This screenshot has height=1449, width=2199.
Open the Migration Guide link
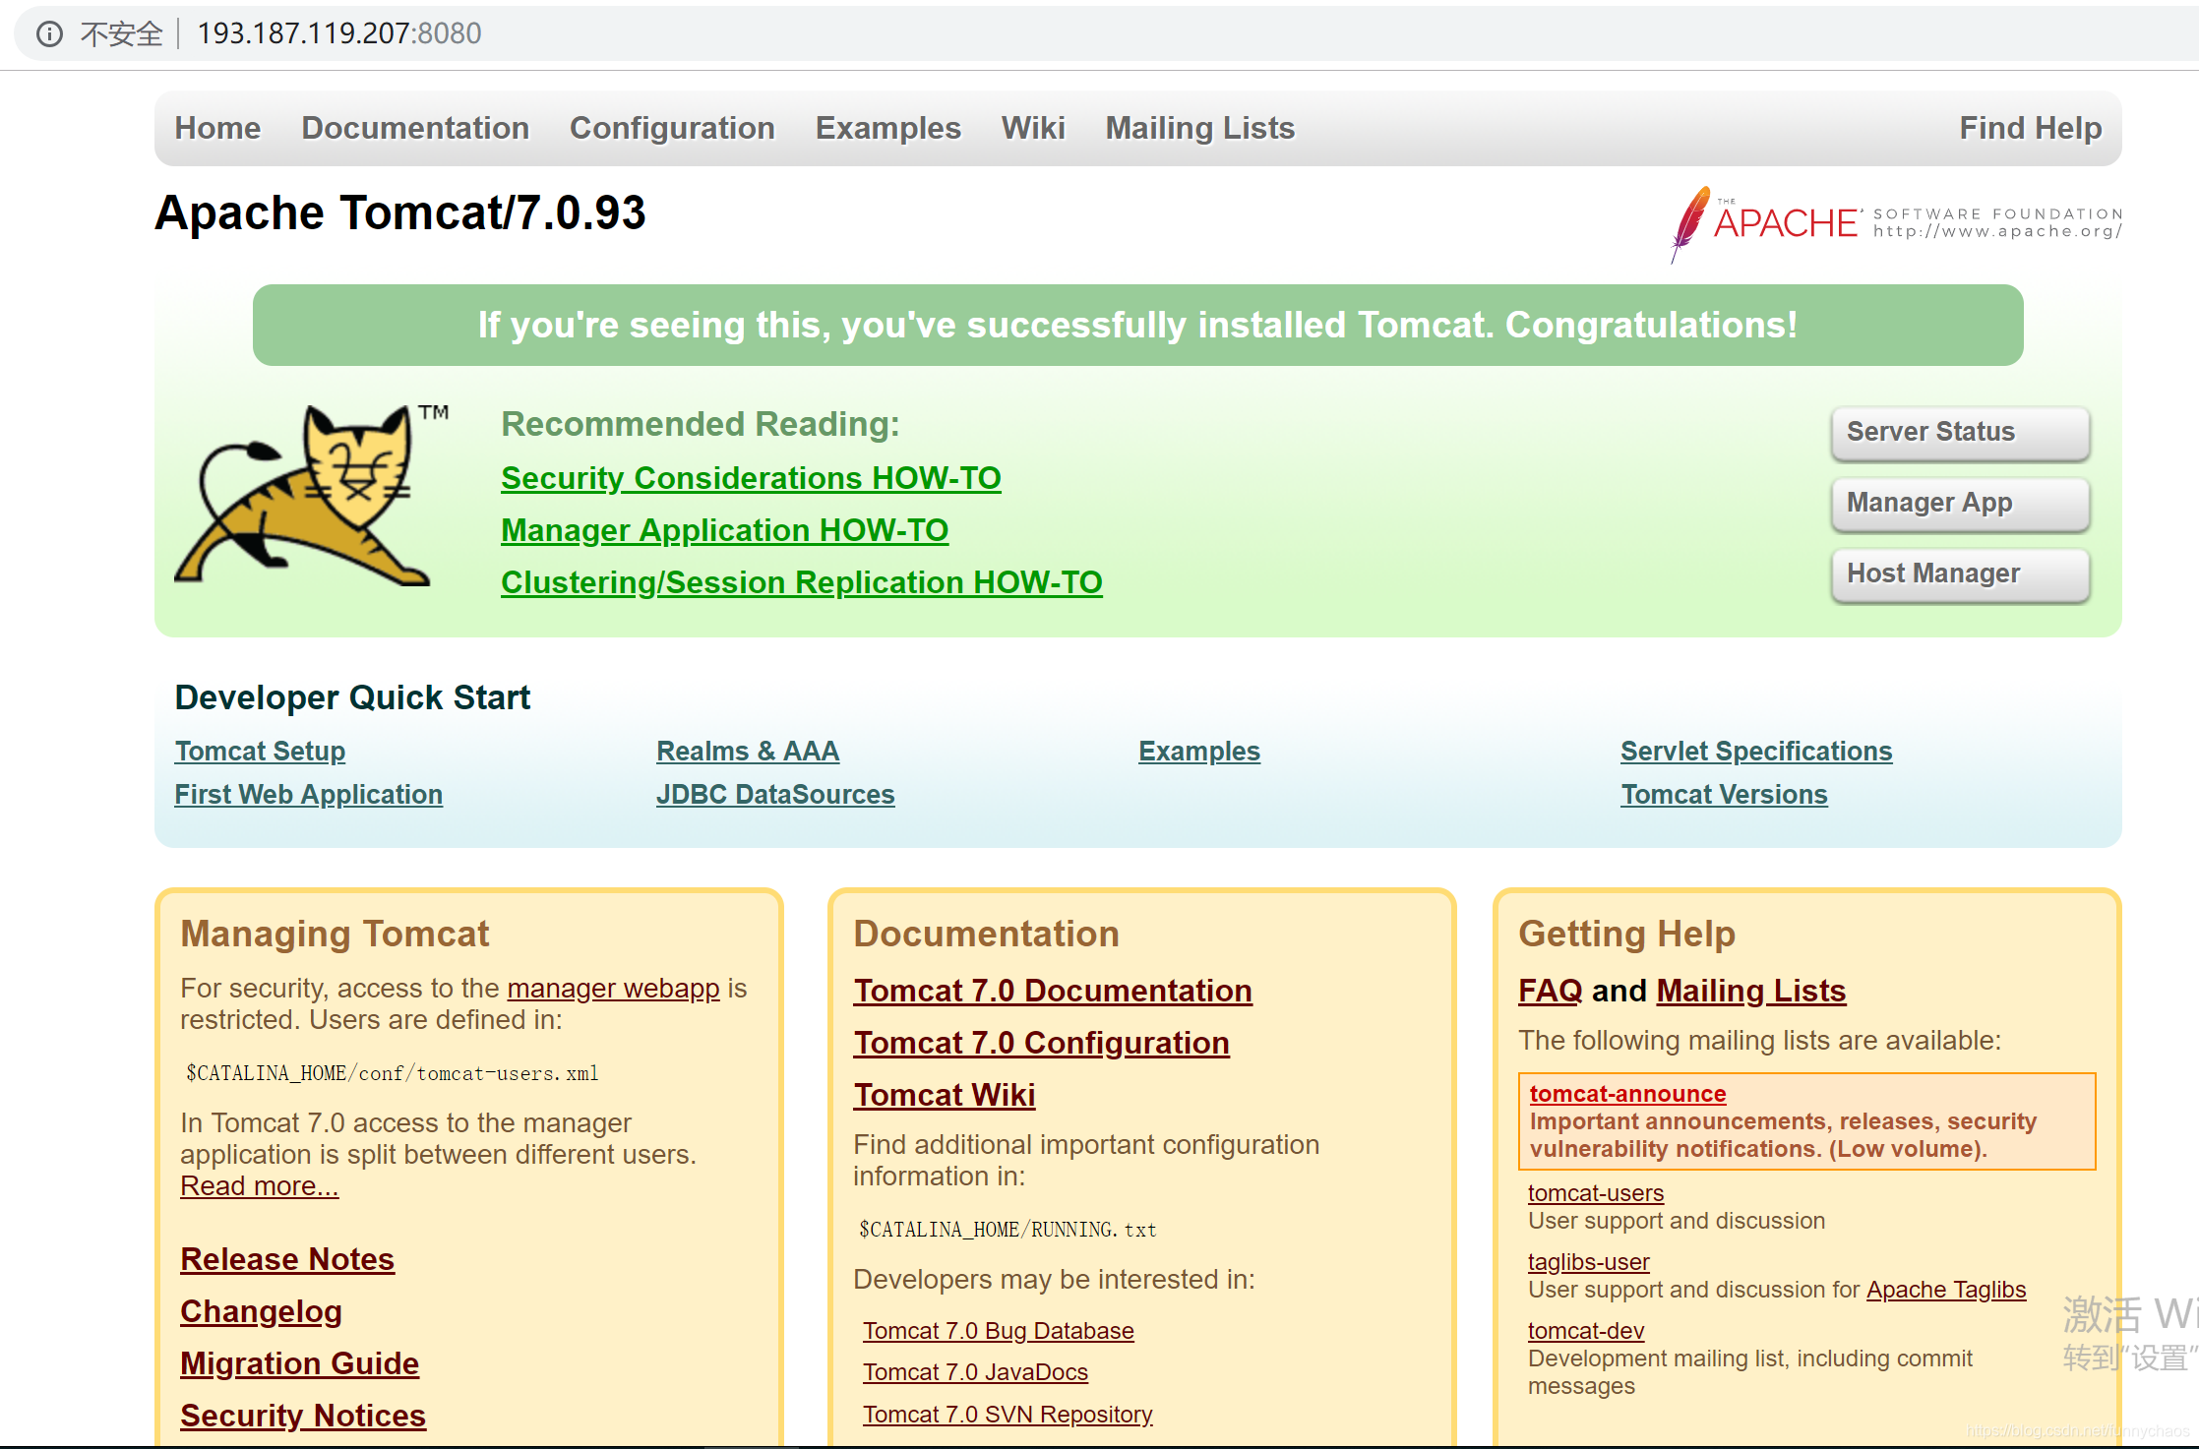click(x=299, y=1364)
